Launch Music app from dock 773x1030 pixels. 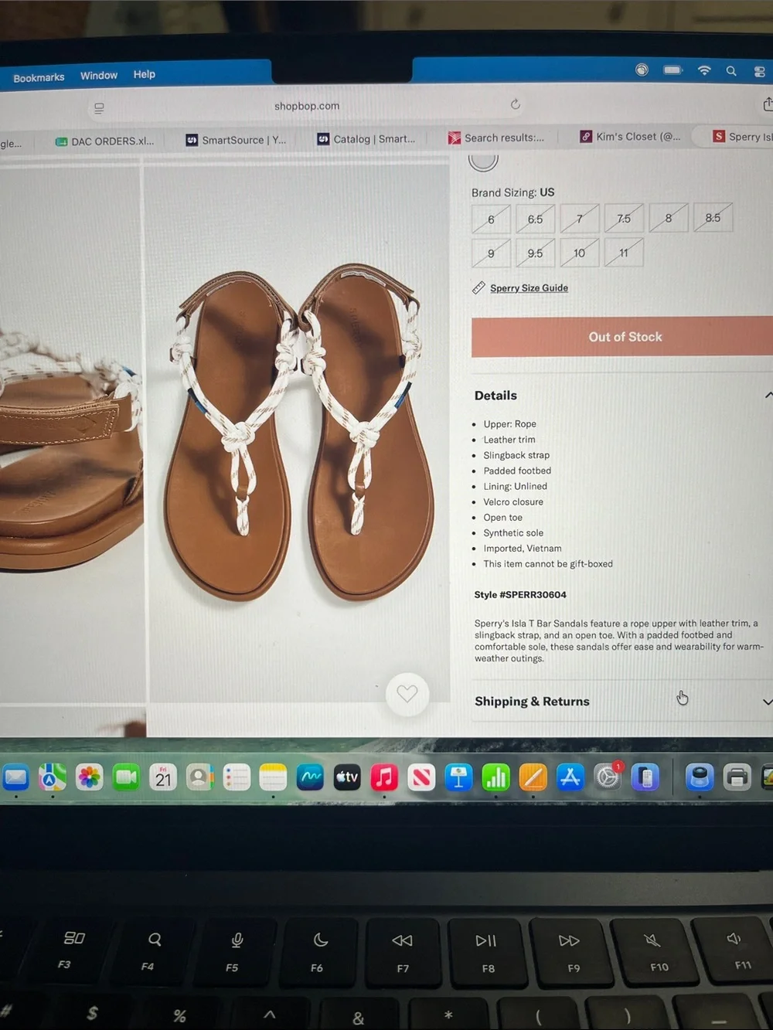pyautogui.click(x=384, y=777)
